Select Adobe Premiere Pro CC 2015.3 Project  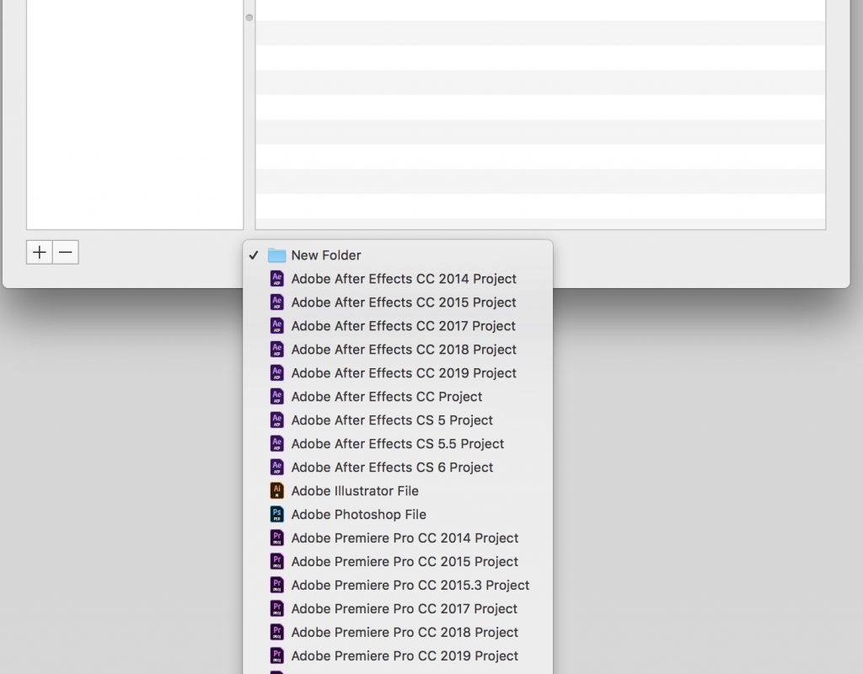pyautogui.click(x=398, y=586)
